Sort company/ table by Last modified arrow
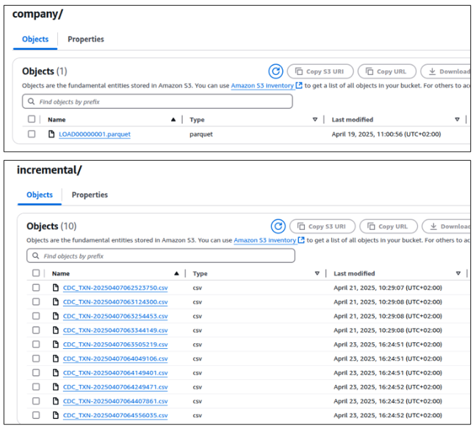Image resolution: width=476 pixels, height=429 pixels. (x=457, y=120)
